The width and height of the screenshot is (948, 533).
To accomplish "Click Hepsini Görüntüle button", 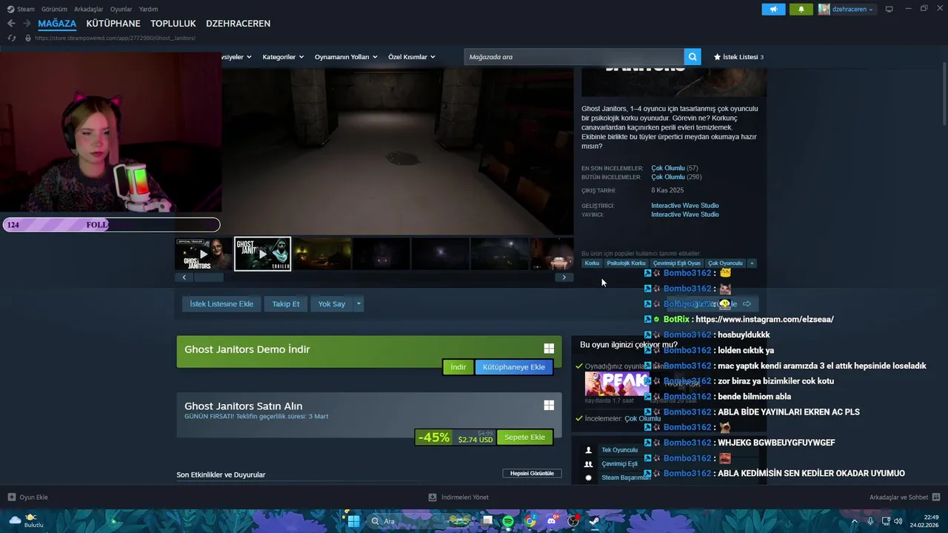I will [x=532, y=473].
